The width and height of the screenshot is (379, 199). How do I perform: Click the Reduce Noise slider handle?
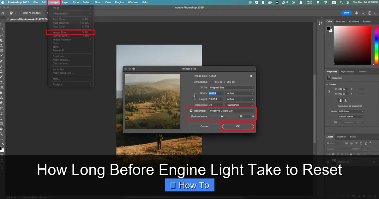tap(222, 116)
